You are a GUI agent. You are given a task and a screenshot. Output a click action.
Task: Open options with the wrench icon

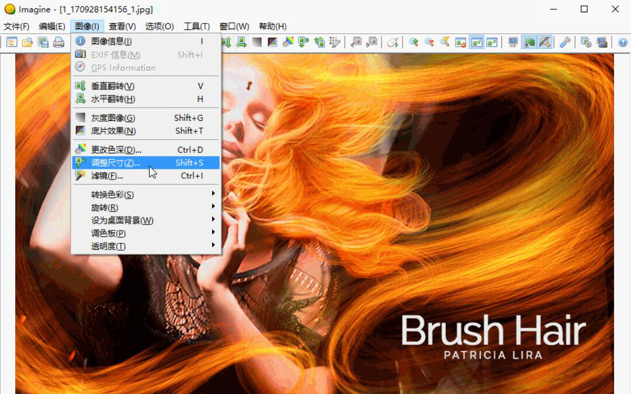[x=565, y=42]
